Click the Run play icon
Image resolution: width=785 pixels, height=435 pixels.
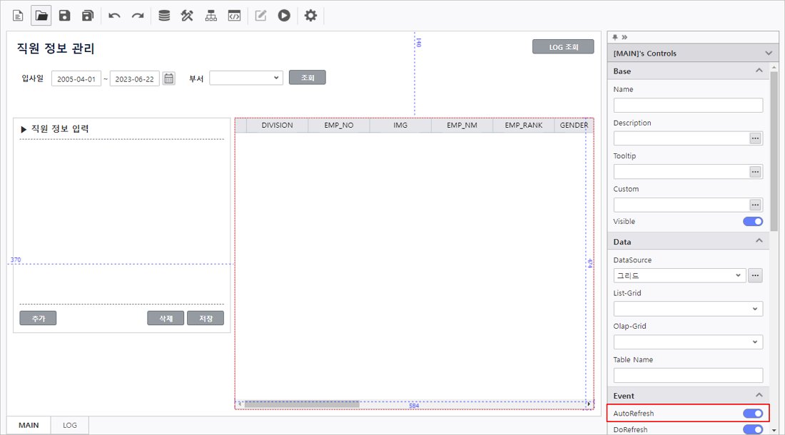tap(284, 16)
